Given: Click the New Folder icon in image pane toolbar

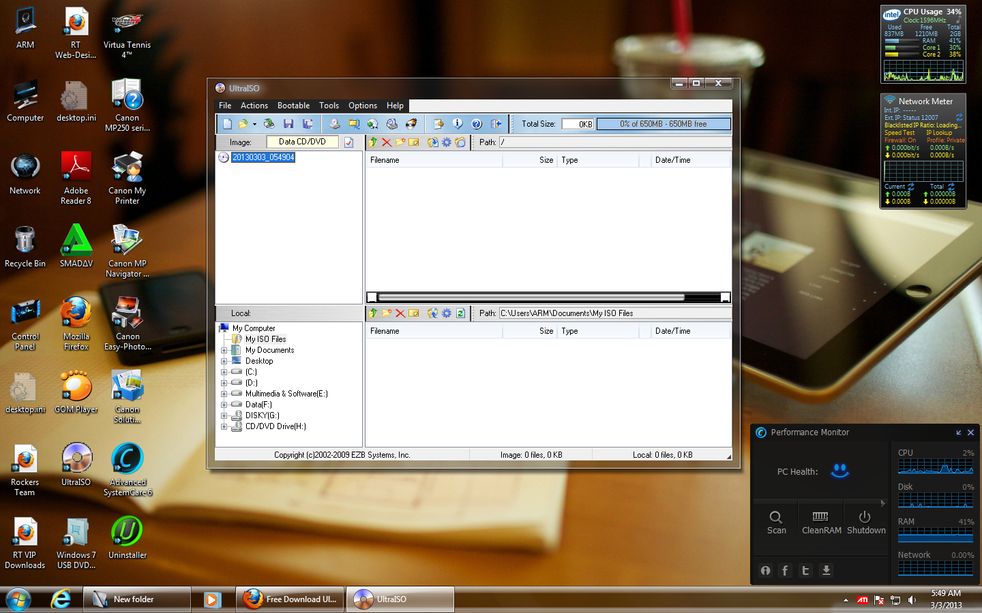Looking at the screenshot, I should coord(400,142).
